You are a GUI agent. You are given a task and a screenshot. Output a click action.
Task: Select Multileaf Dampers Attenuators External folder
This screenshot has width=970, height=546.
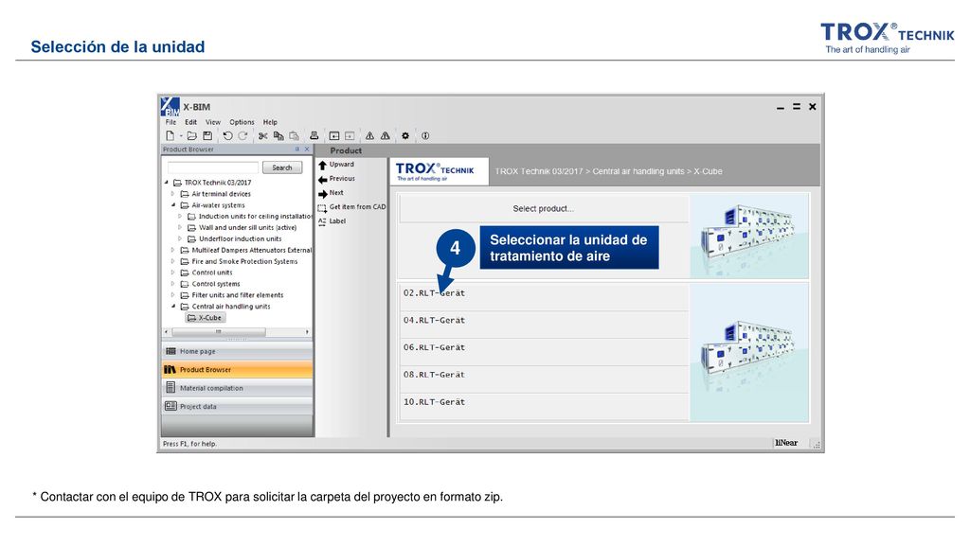[245, 250]
